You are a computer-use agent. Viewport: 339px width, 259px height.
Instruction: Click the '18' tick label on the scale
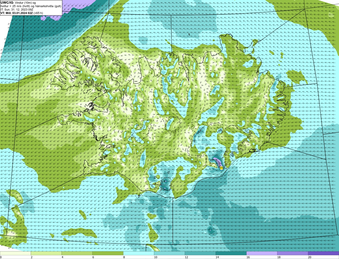(x=279, y=257)
